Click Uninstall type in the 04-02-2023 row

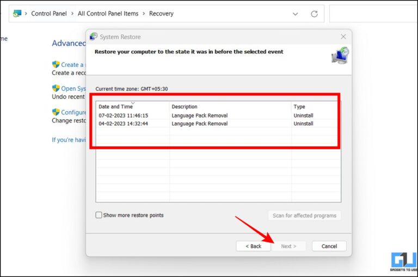[x=303, y=124]
